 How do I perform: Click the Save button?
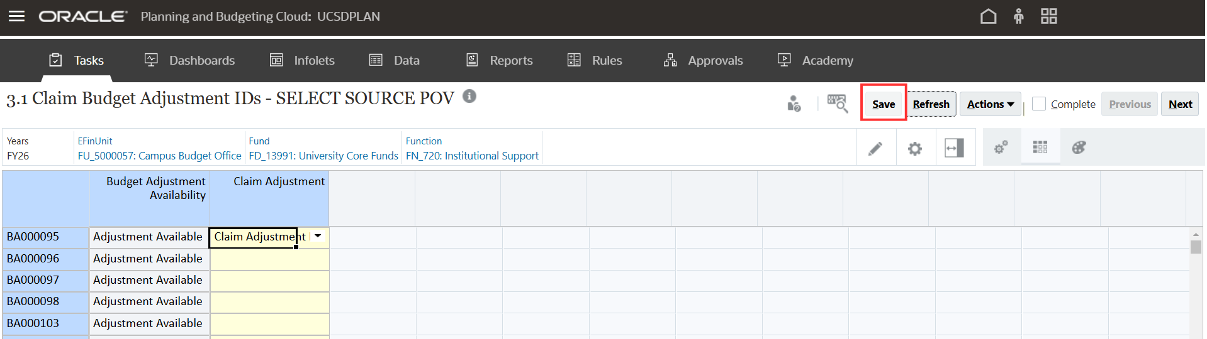pyautogui.click(x=884, y=104)
